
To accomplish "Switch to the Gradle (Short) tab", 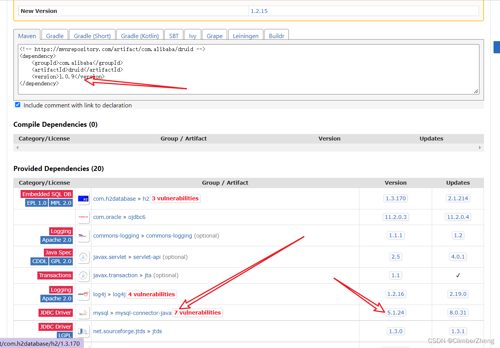I will 92,36.
